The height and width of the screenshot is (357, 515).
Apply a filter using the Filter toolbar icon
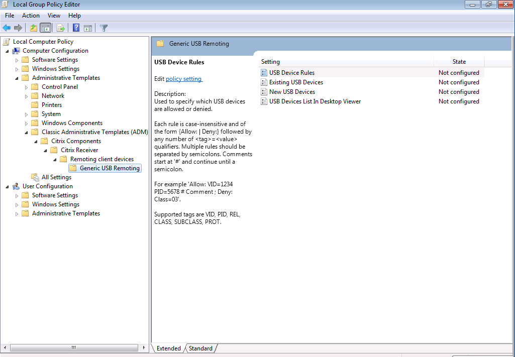click(104, 28)
